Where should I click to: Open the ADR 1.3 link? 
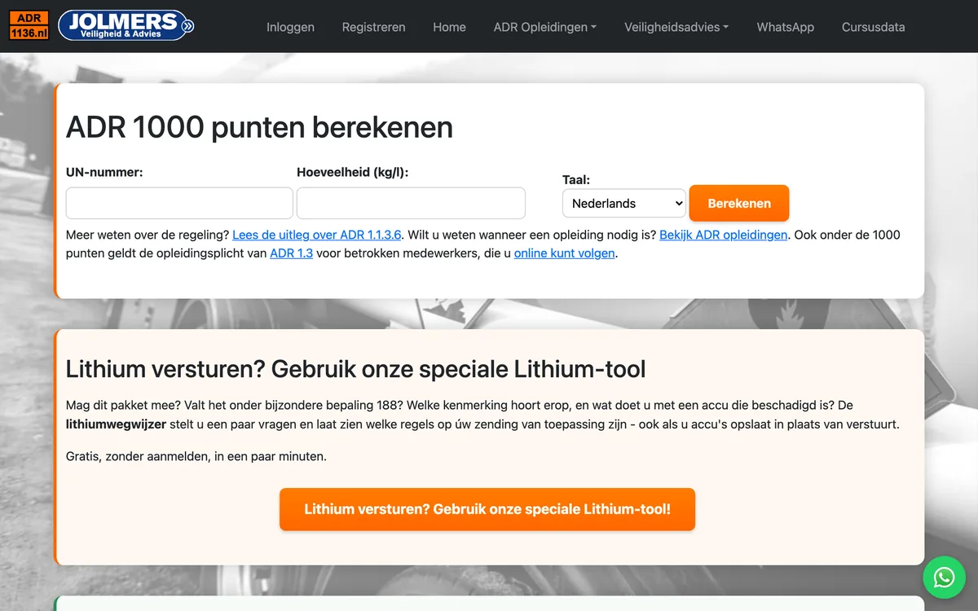pos(292,253)
